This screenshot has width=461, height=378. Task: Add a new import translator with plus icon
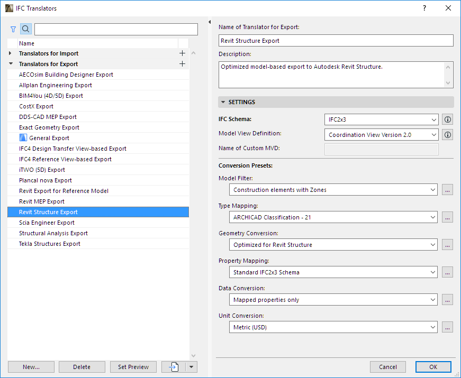(x=183, y=53)
